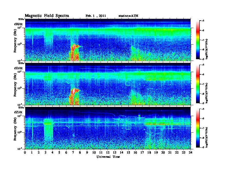
Task: Click the "19" Universal Time tick label
Action: tap(156, 153)
